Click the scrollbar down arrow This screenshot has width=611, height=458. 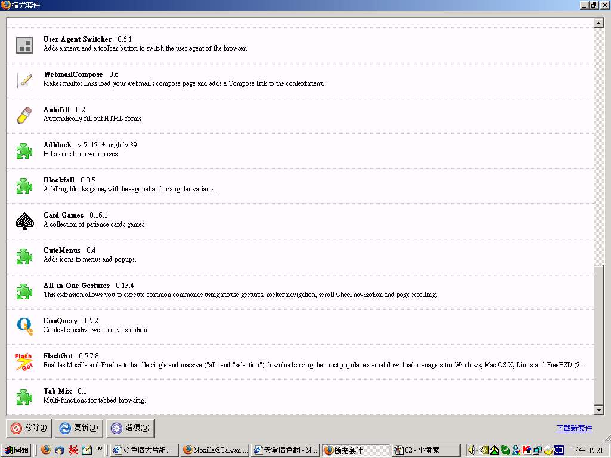point(599,410)
